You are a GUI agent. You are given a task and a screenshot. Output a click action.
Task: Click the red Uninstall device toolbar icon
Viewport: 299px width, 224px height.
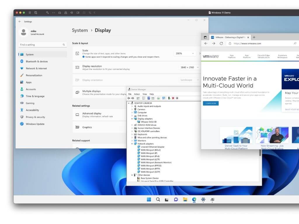pos(173,98)
